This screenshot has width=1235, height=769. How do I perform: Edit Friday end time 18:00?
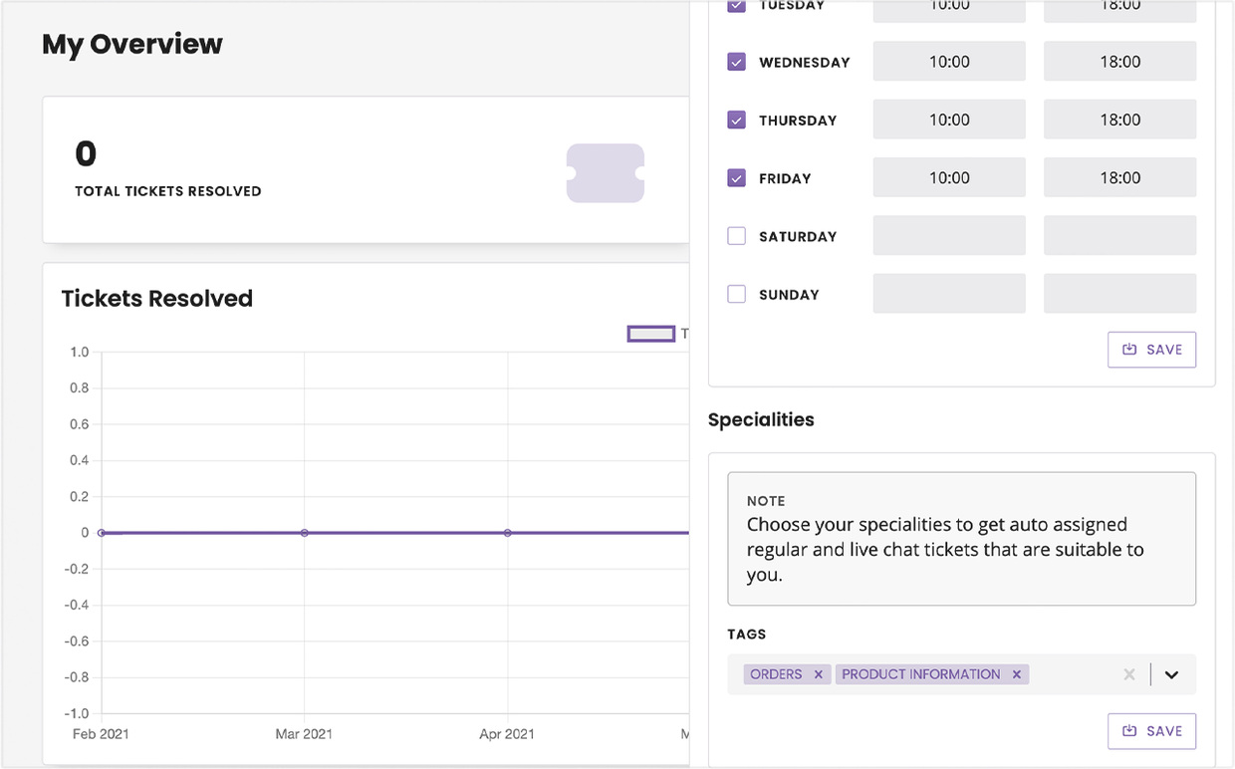click(1119, 177)
